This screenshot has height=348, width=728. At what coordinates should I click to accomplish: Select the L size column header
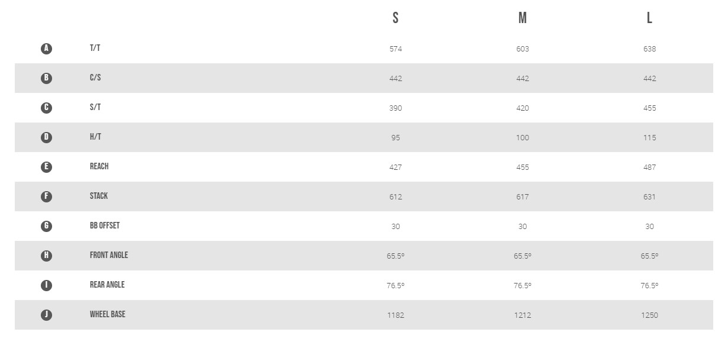click(649, 18)
